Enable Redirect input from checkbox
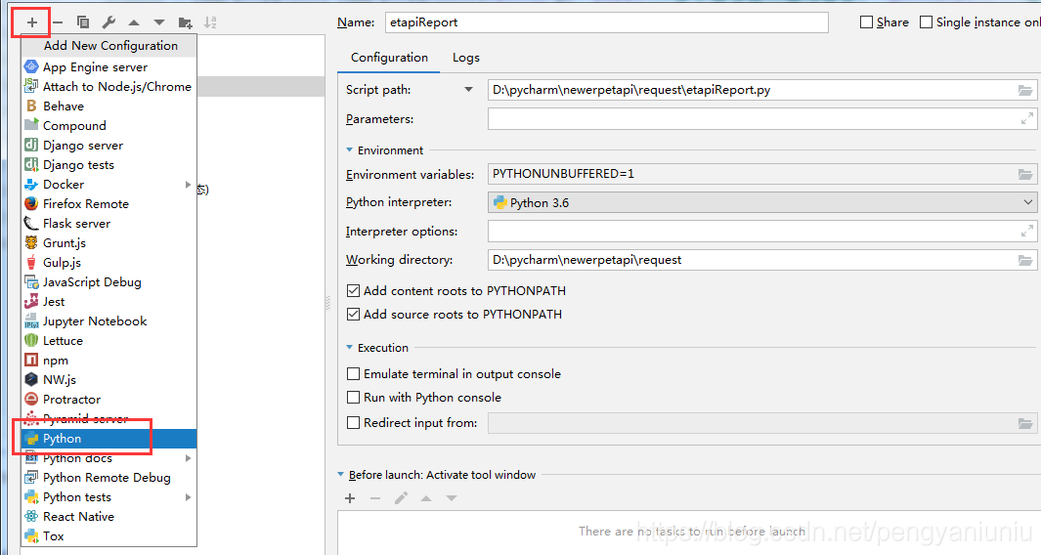The width and height of the screenshot is (1041, 555). click(354, 423)
